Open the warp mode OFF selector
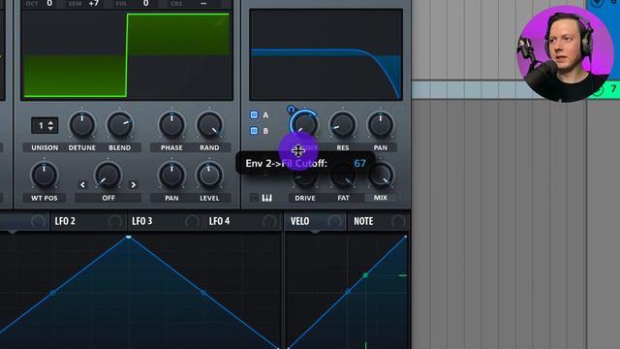The image size is (620, 349). click(108, 198)
